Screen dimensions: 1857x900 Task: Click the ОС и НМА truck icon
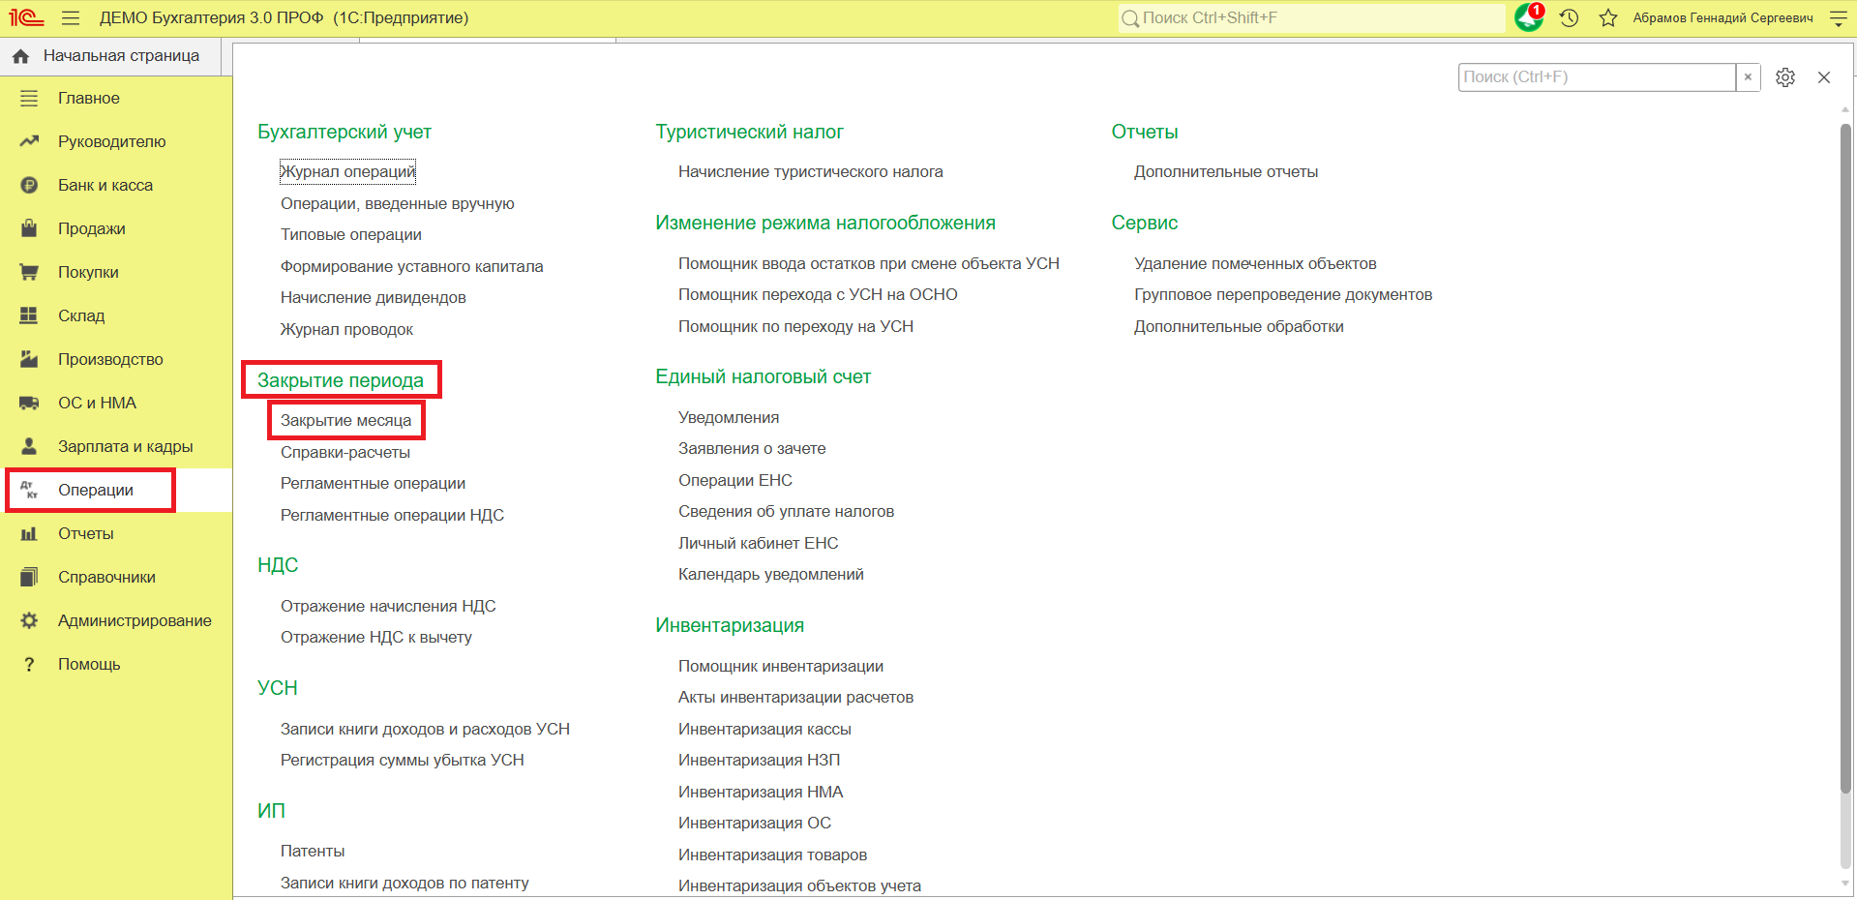(29, 403)
